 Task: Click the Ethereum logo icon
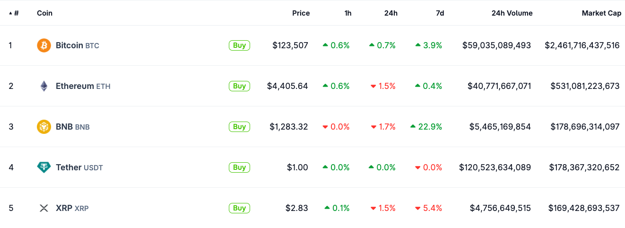pos(44,86)
